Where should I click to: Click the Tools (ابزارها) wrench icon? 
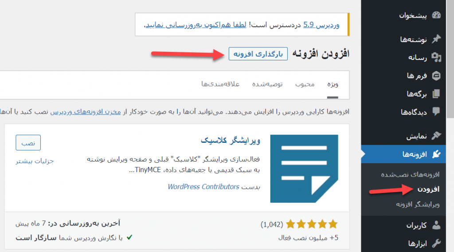point(436,243)
